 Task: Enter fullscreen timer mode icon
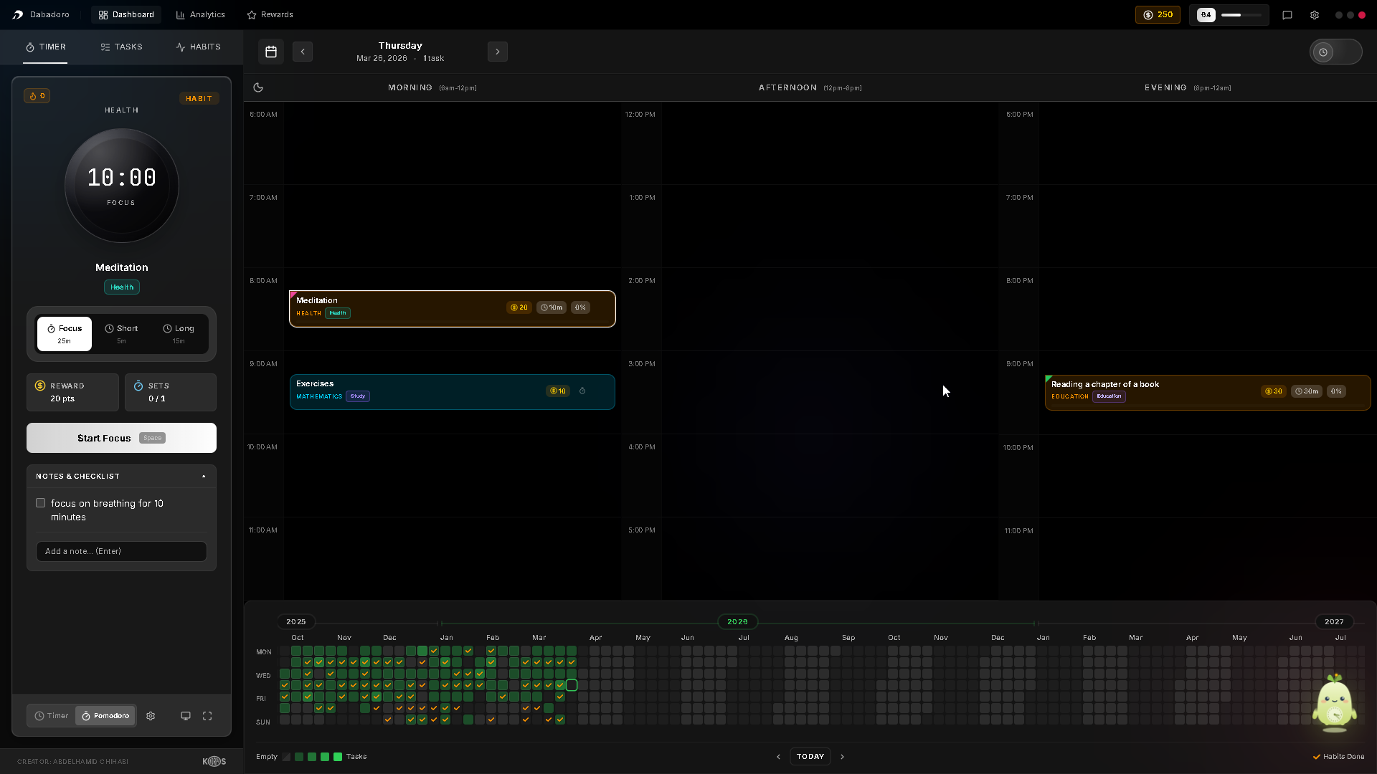click(207, 716)
